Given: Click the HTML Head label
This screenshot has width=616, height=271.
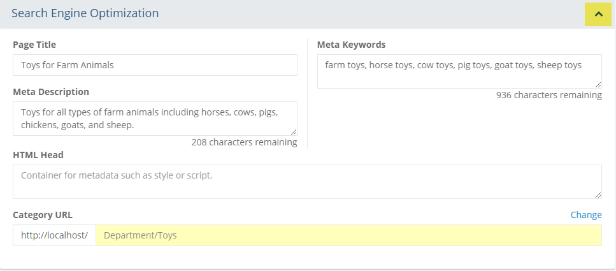Looking at the screenshot, I should click(x=38, y=155).
